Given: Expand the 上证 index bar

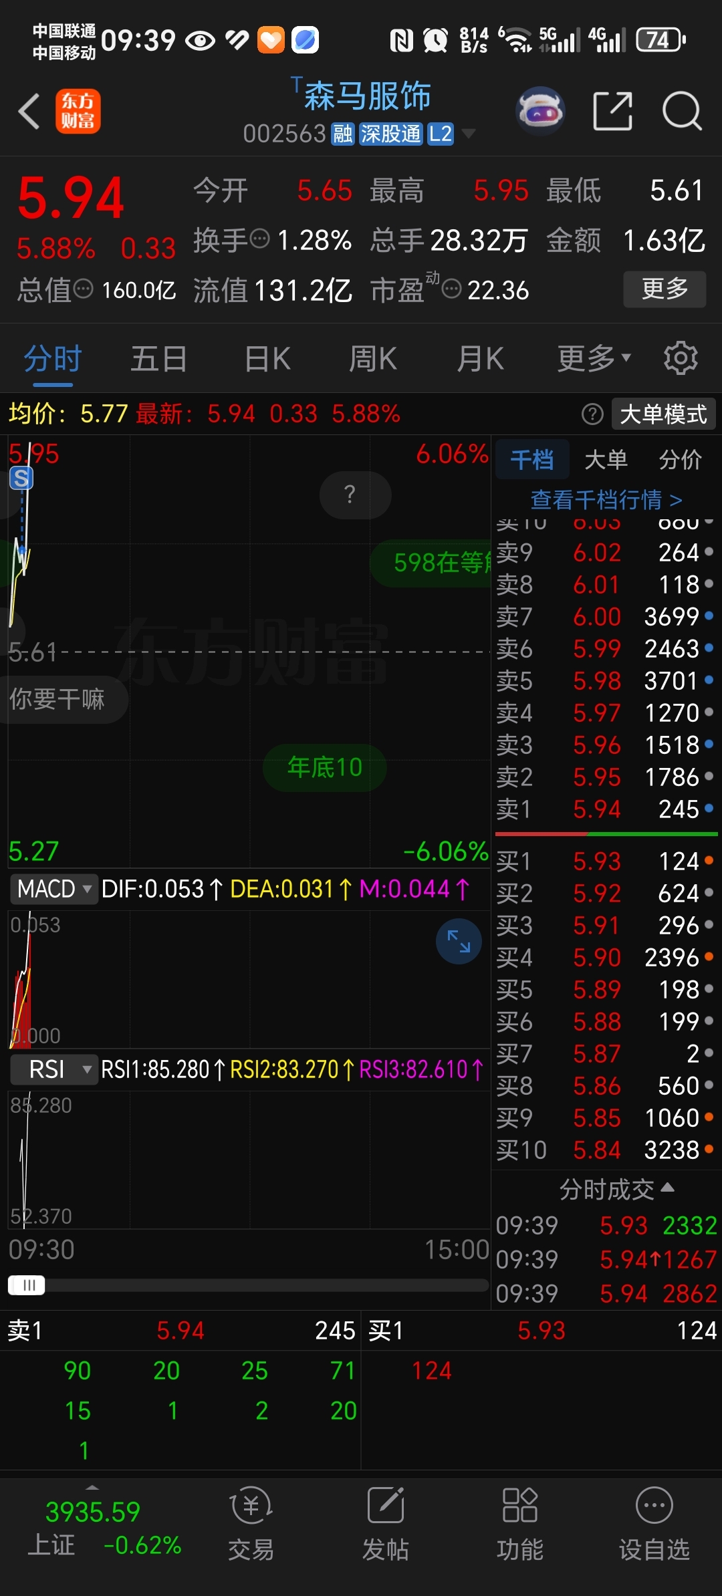Looking at the screenshot, I should [x=92, y=1487].
